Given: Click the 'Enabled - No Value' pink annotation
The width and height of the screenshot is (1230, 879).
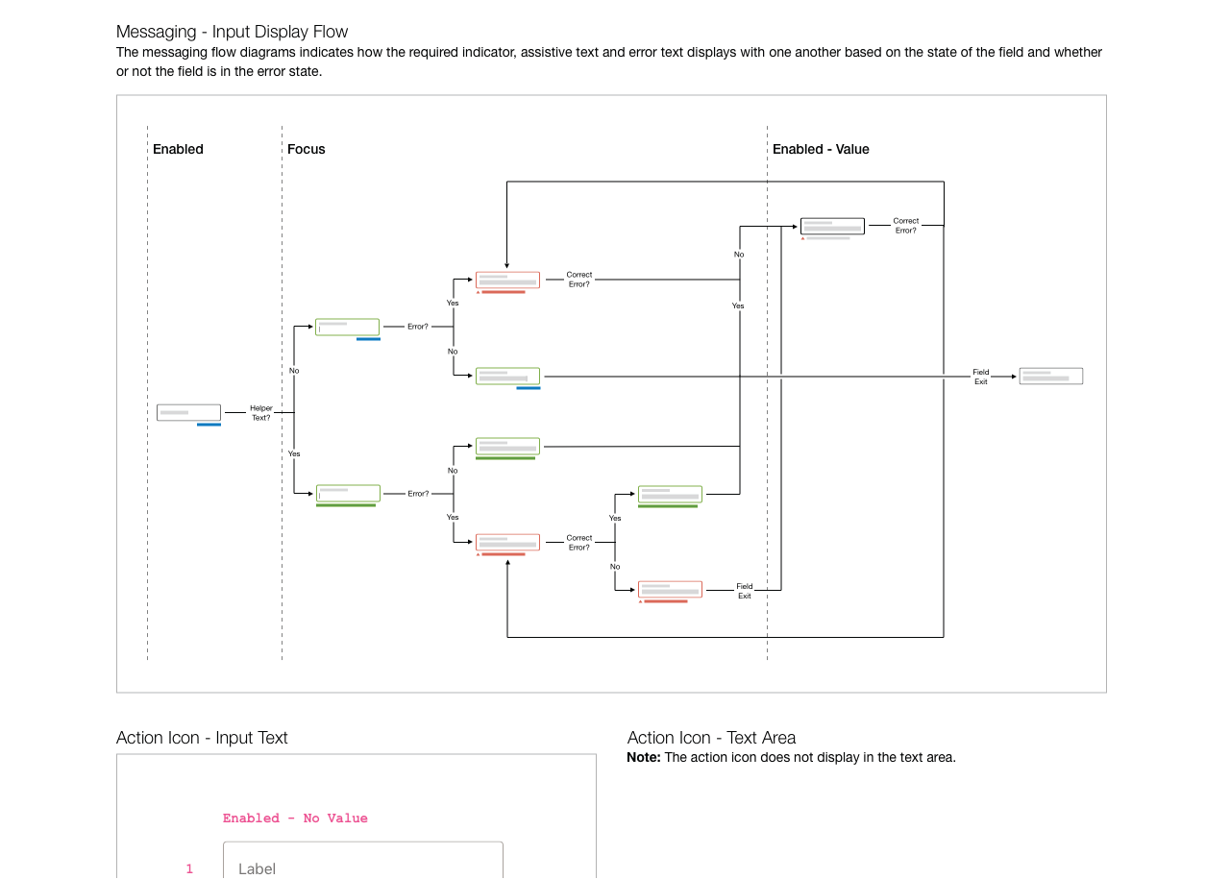Looking at the screenshot, I should [295, 818].
